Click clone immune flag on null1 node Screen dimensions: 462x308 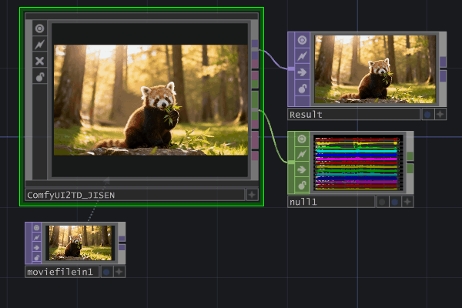click(x=302, y=155)
